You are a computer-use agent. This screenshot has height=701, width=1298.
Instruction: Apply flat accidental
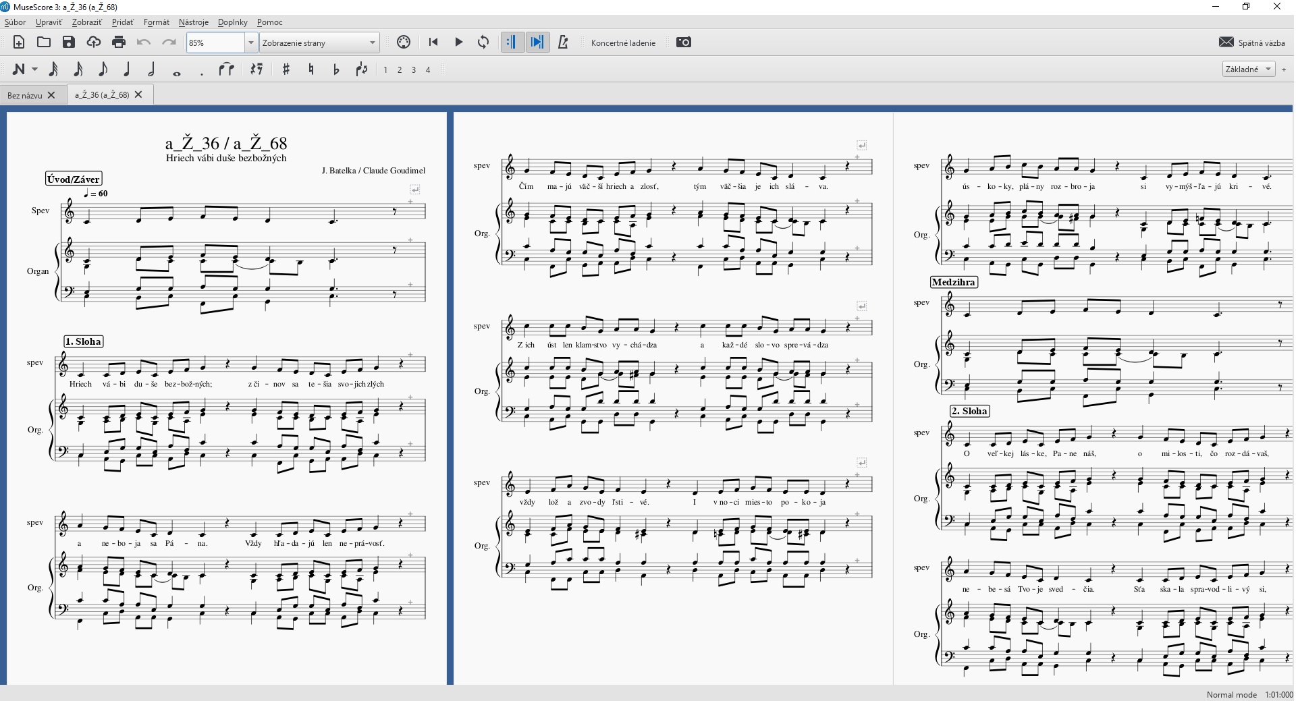pyautogui.click(x=336, y=69)
